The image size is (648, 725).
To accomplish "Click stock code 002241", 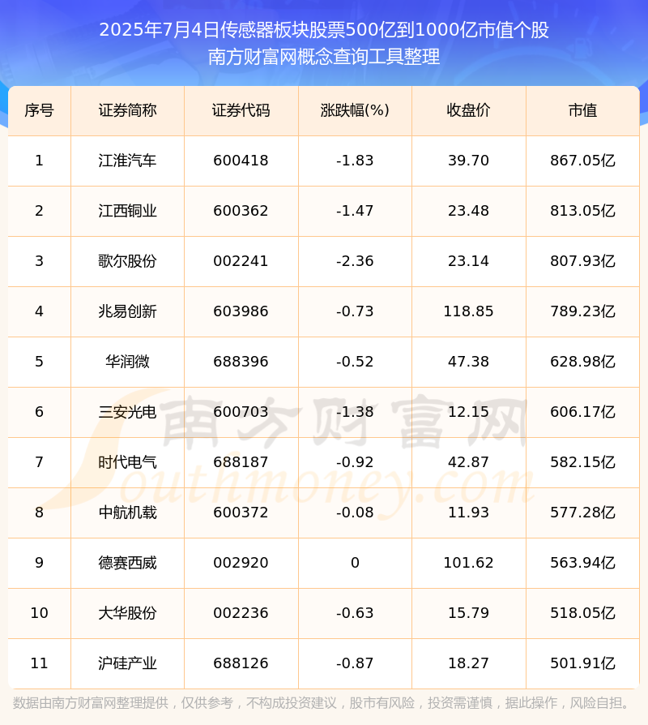I will click(x=241, y=261).
